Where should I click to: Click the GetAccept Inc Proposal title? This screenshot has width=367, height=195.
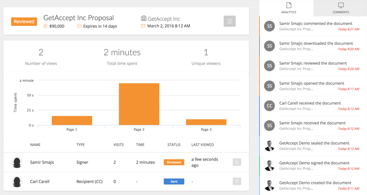[78, 18]
